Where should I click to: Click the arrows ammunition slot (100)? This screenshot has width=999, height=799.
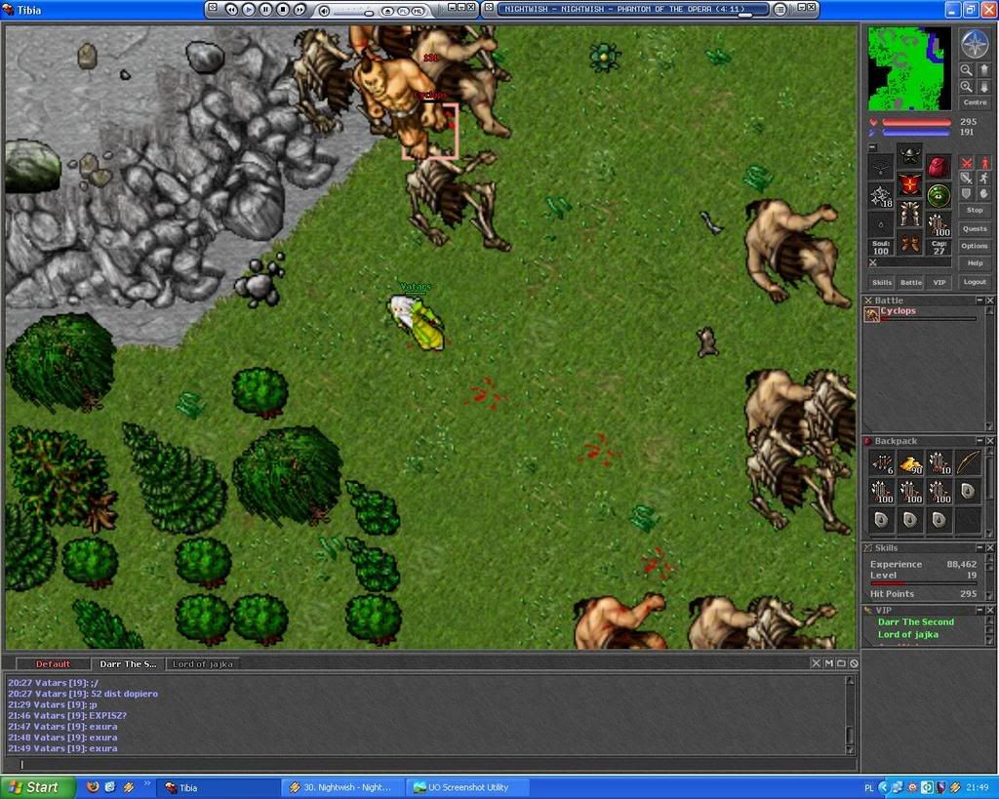(939, 225)
